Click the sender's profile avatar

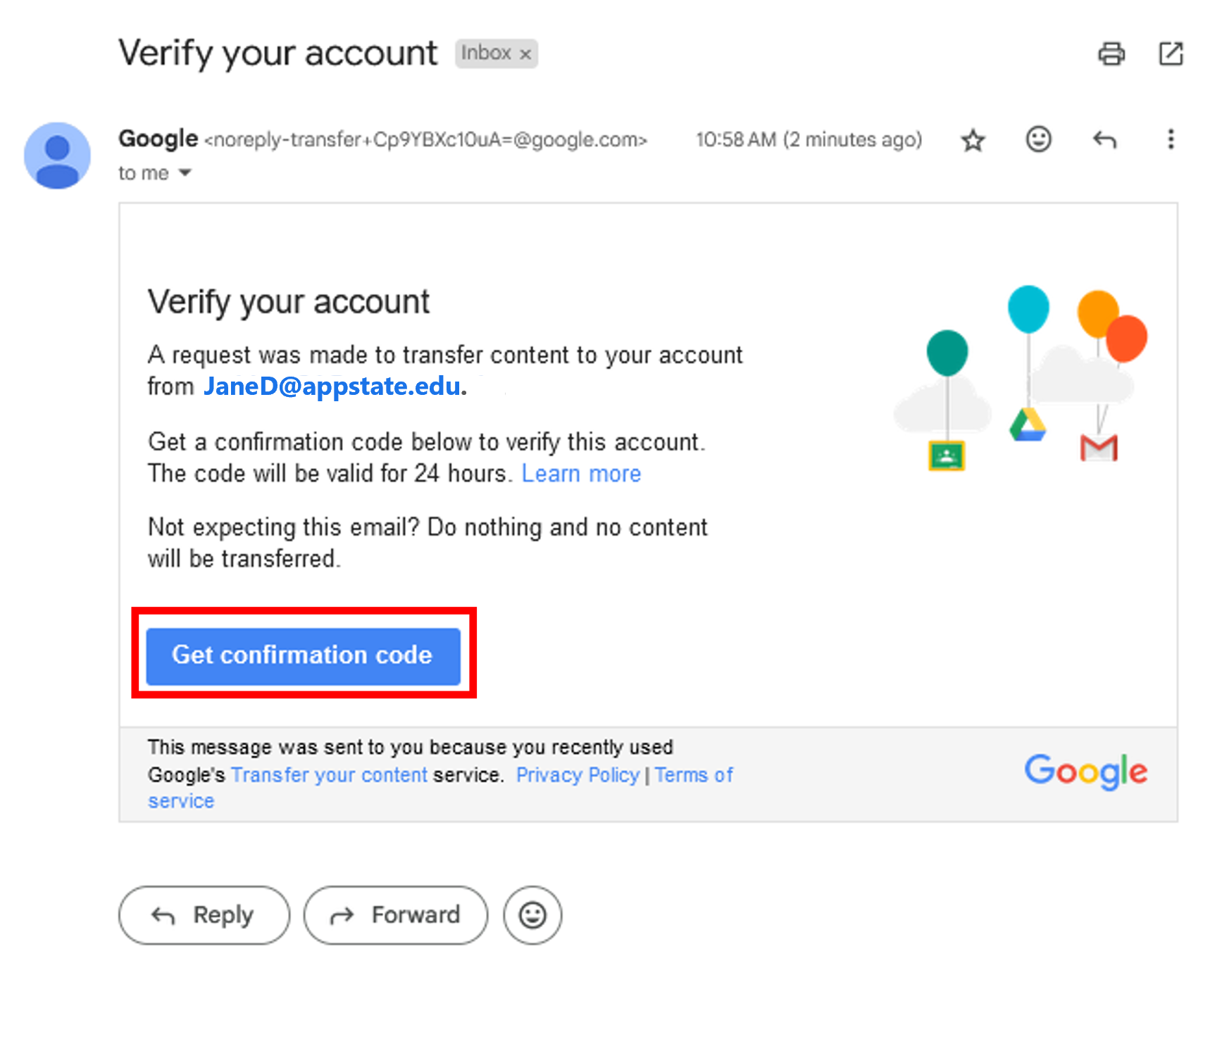[57, 156]
